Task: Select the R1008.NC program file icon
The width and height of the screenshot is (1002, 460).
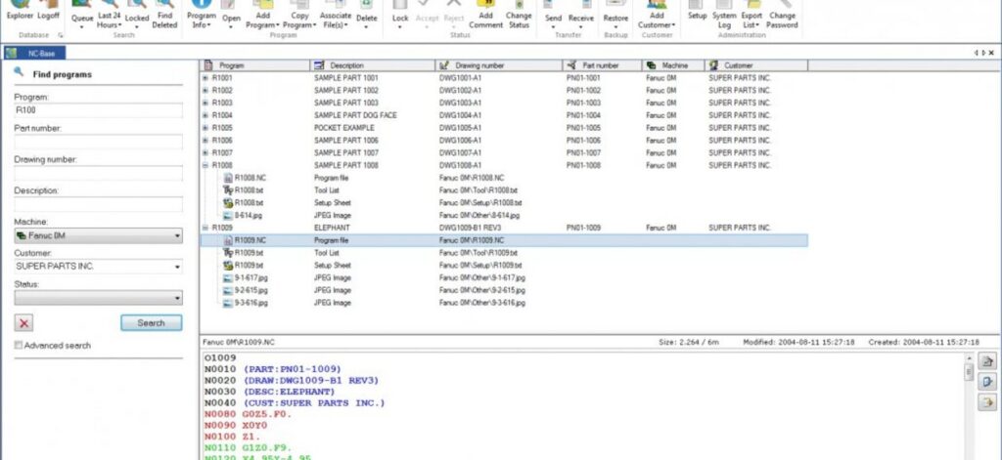Action: [228, 178]
